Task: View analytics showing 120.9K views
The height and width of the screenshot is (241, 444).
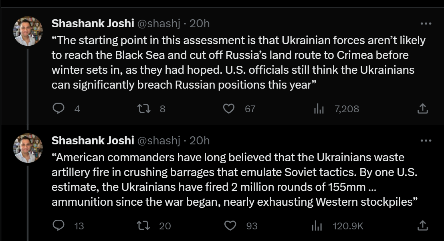Action: [x=317, y=226]
